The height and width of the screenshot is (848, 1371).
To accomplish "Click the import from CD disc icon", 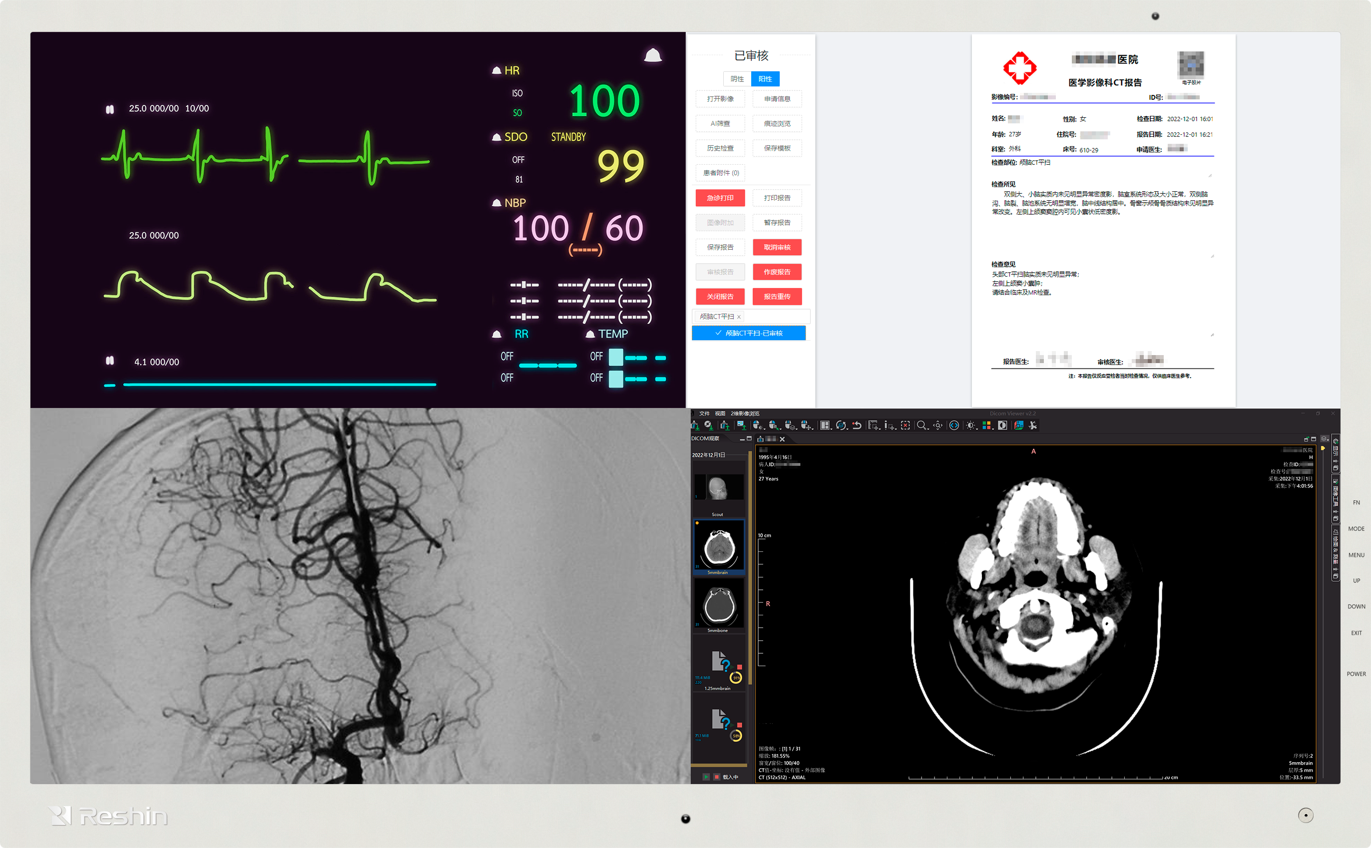I will point(709,425).
